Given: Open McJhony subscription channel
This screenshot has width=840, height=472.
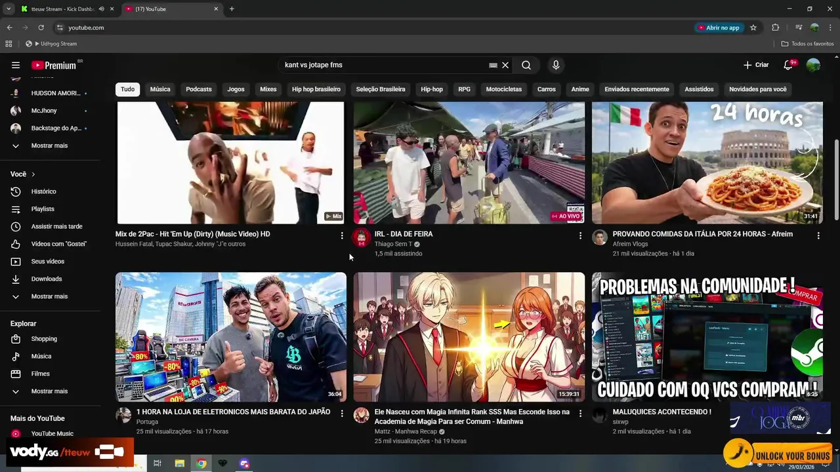Looking at the screenshot, I should (44, 111).
